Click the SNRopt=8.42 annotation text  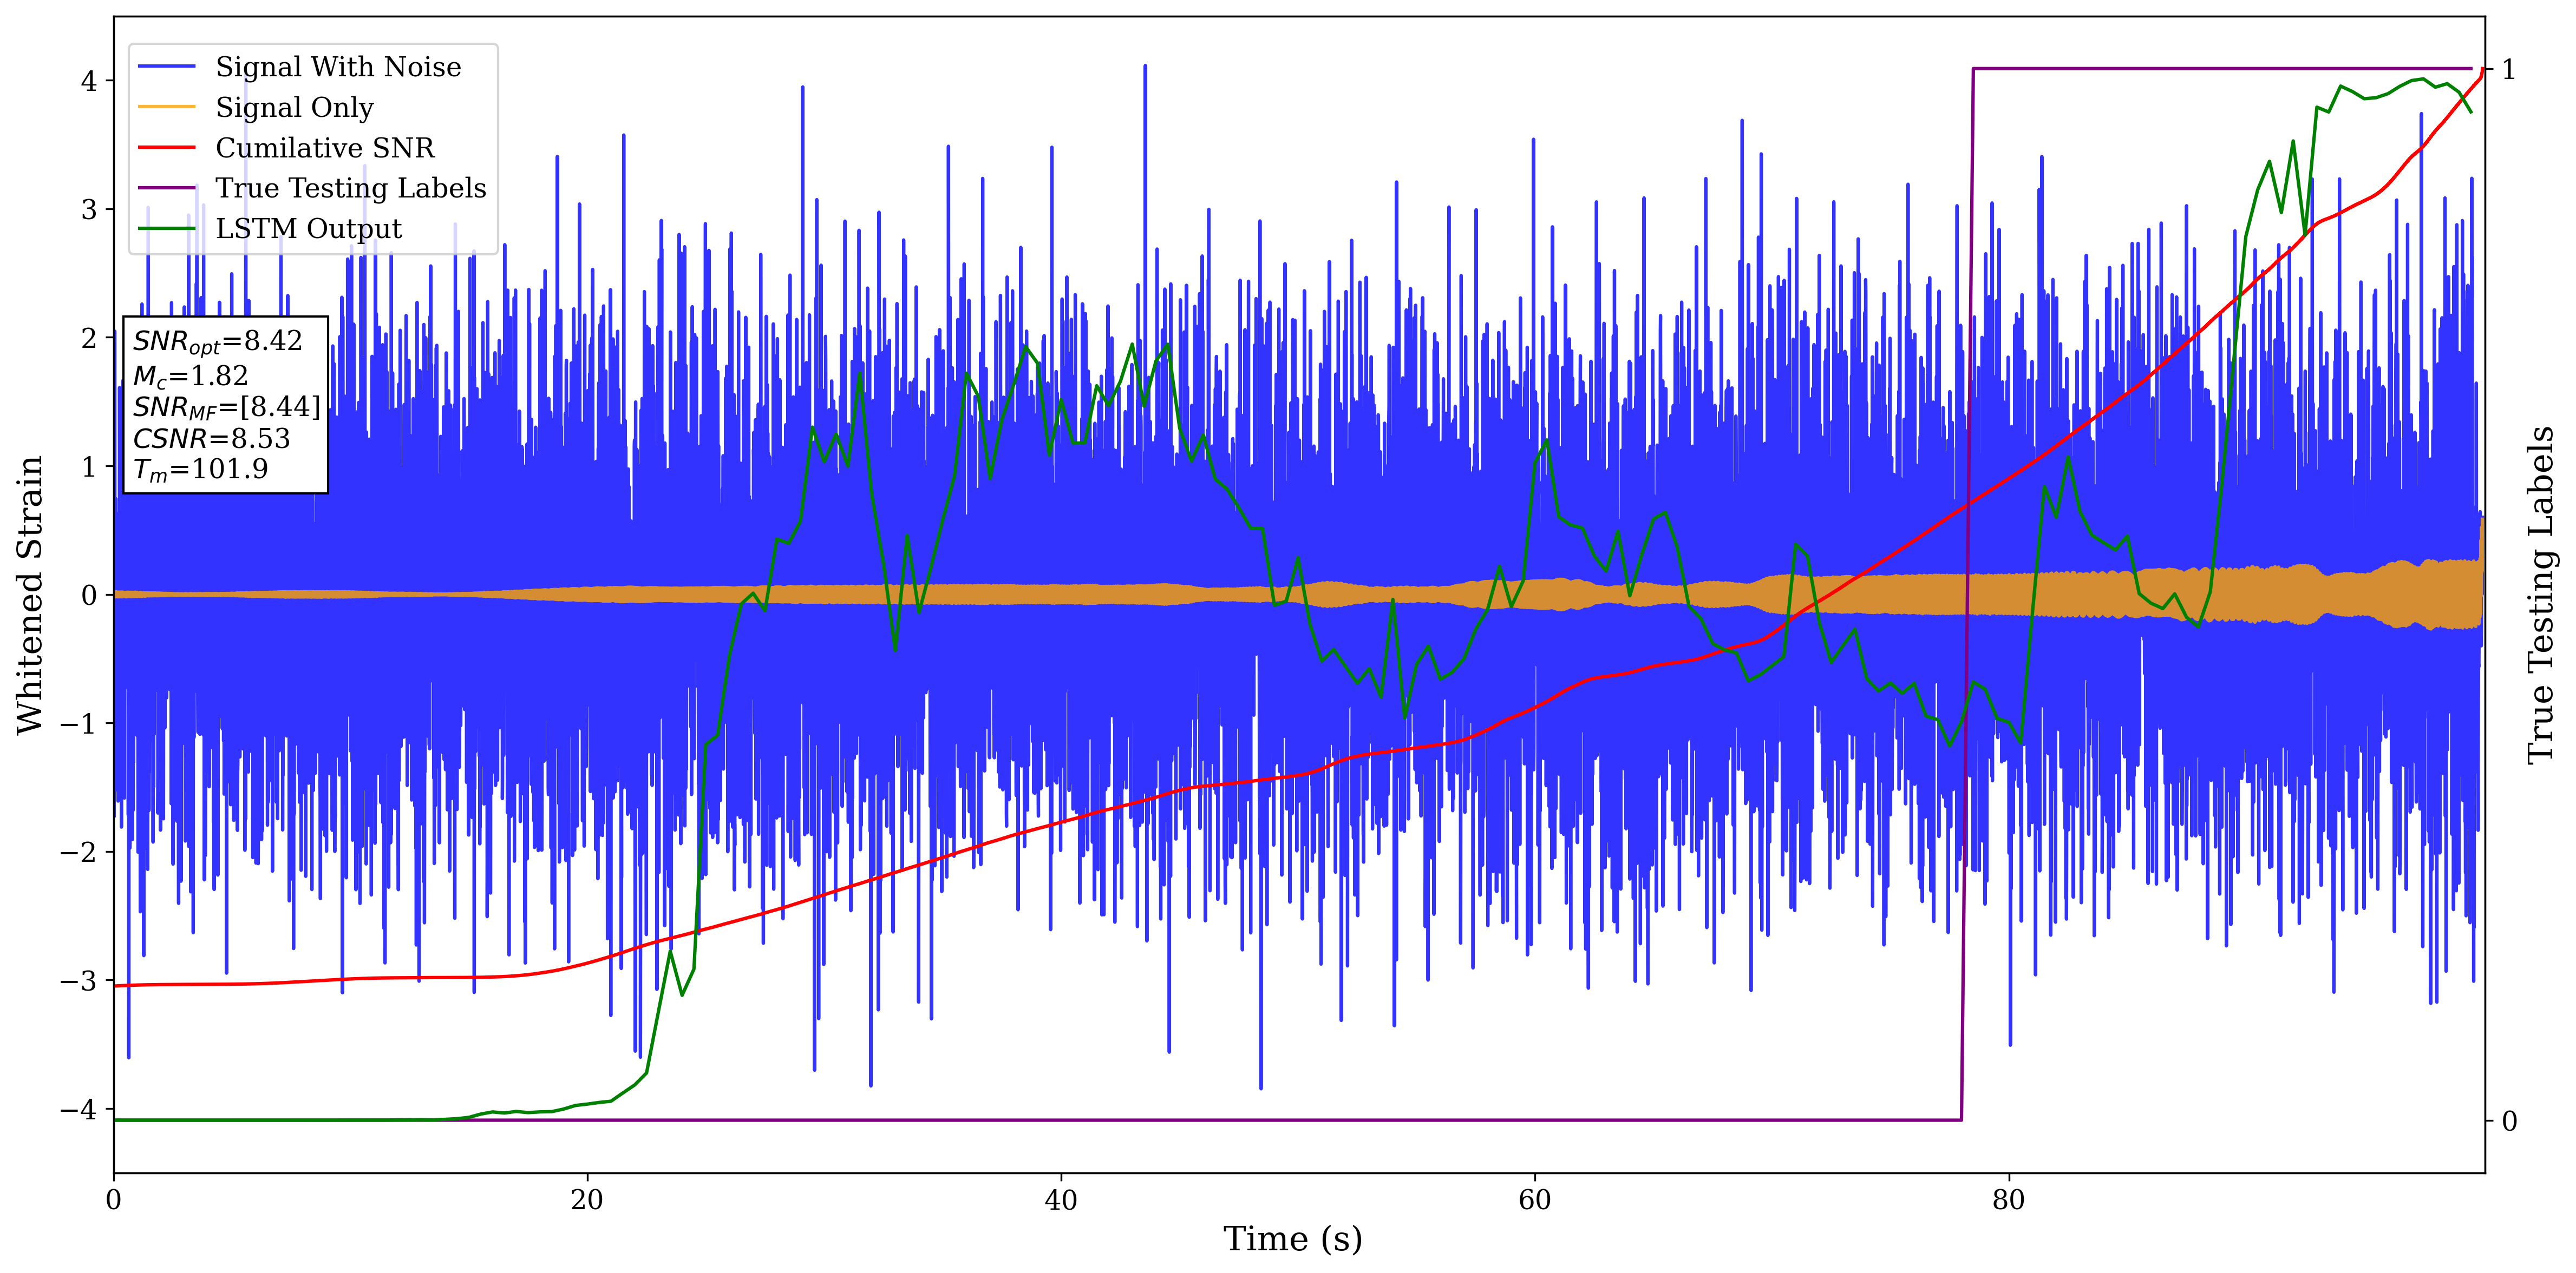pos(217,342)
